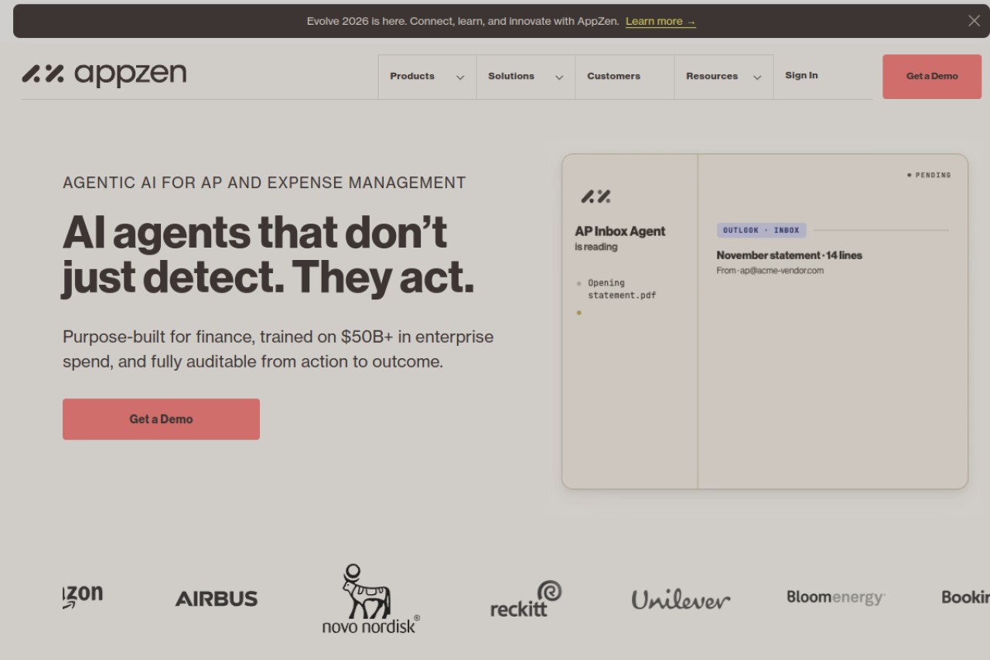Image resolution: width=990 pixels, height=660 pixels.
Task: Click the Airbus logo
Action: point(217,599)
